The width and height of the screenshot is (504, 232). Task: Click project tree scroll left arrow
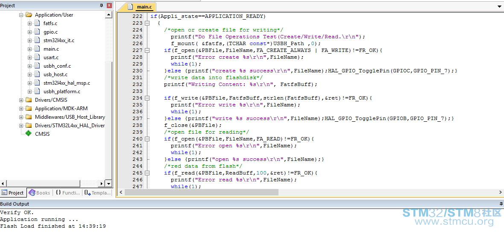(3, 183)
